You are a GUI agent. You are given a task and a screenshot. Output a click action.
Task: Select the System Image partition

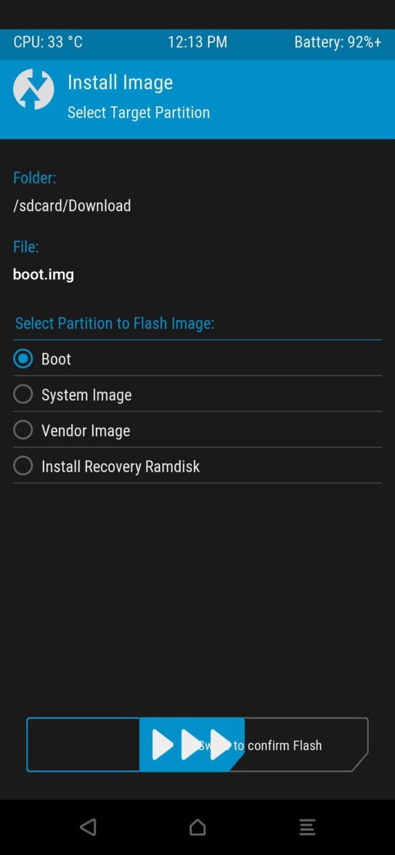(23, 394)
